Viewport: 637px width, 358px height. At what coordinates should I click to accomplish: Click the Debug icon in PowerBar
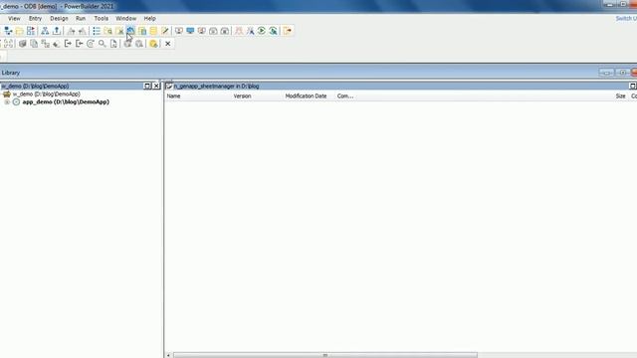239,31
